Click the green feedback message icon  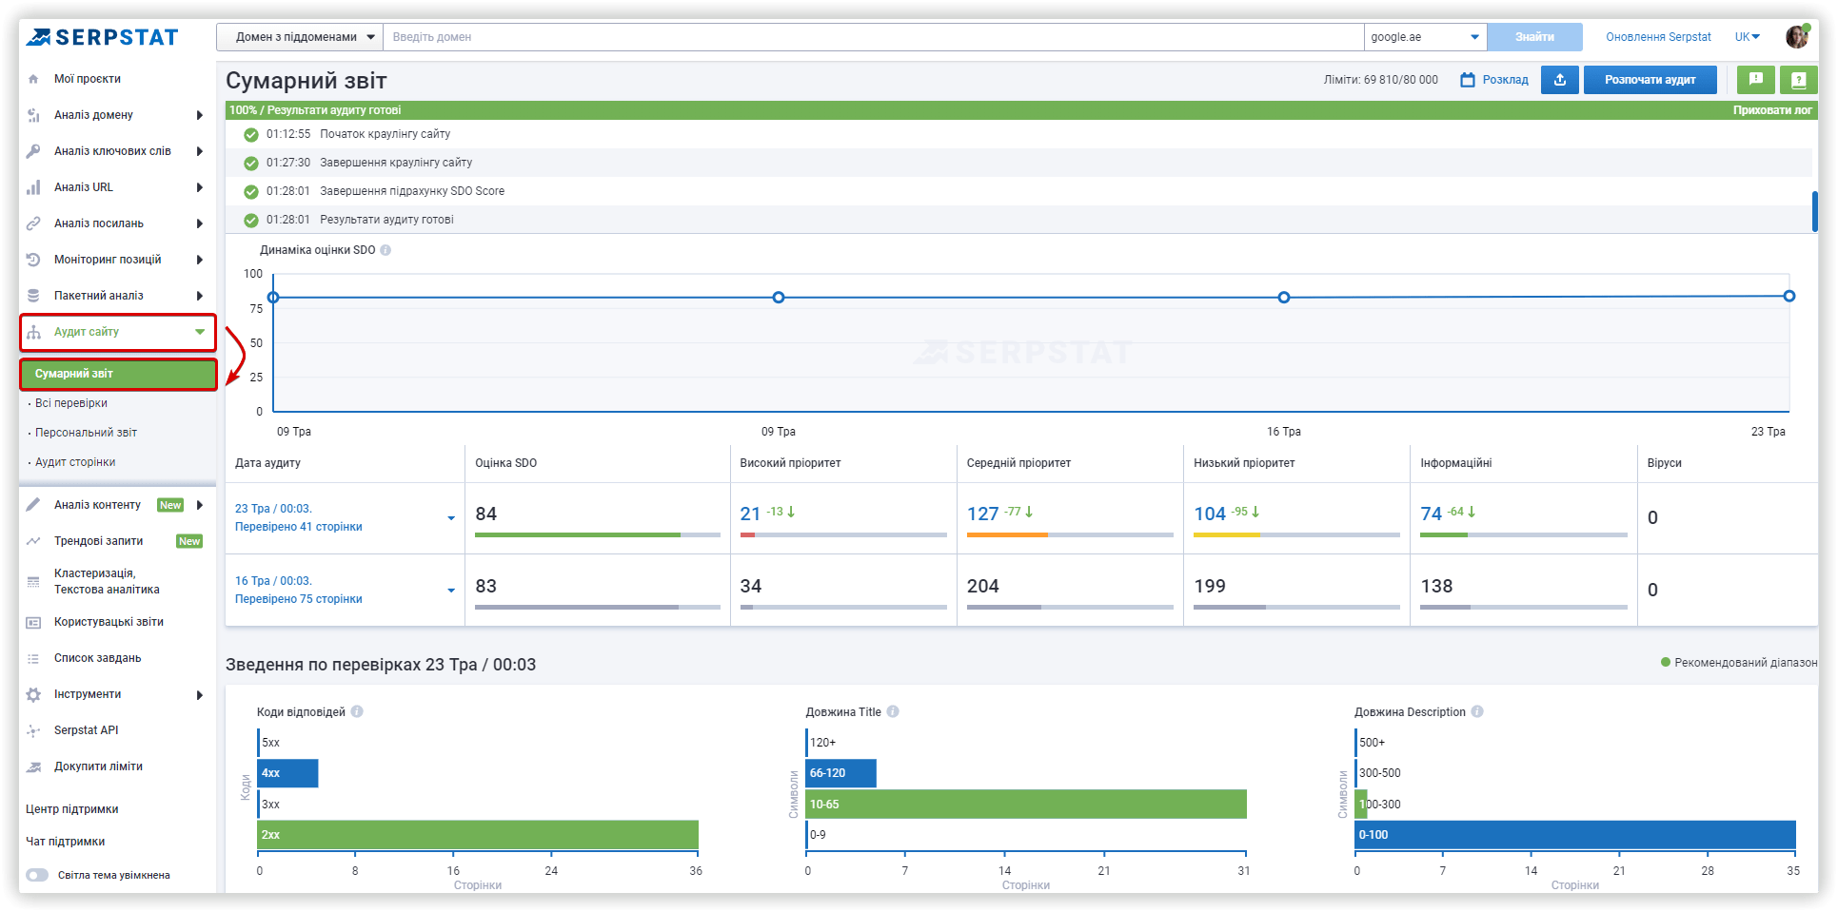tap(1755, 80)
